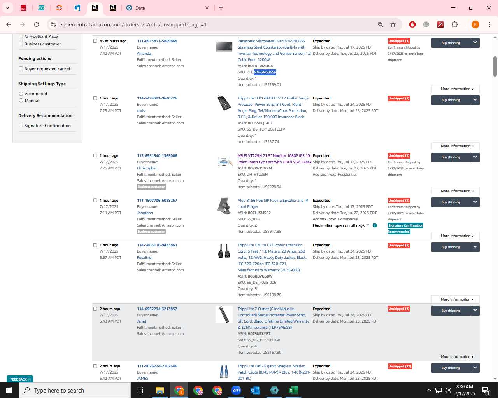Image resolution: width=498 pixels, height=398 pixels.
Task: Open Buy shipping dropdown arrow for ASUS monitor order
Action: coord(475,157)
